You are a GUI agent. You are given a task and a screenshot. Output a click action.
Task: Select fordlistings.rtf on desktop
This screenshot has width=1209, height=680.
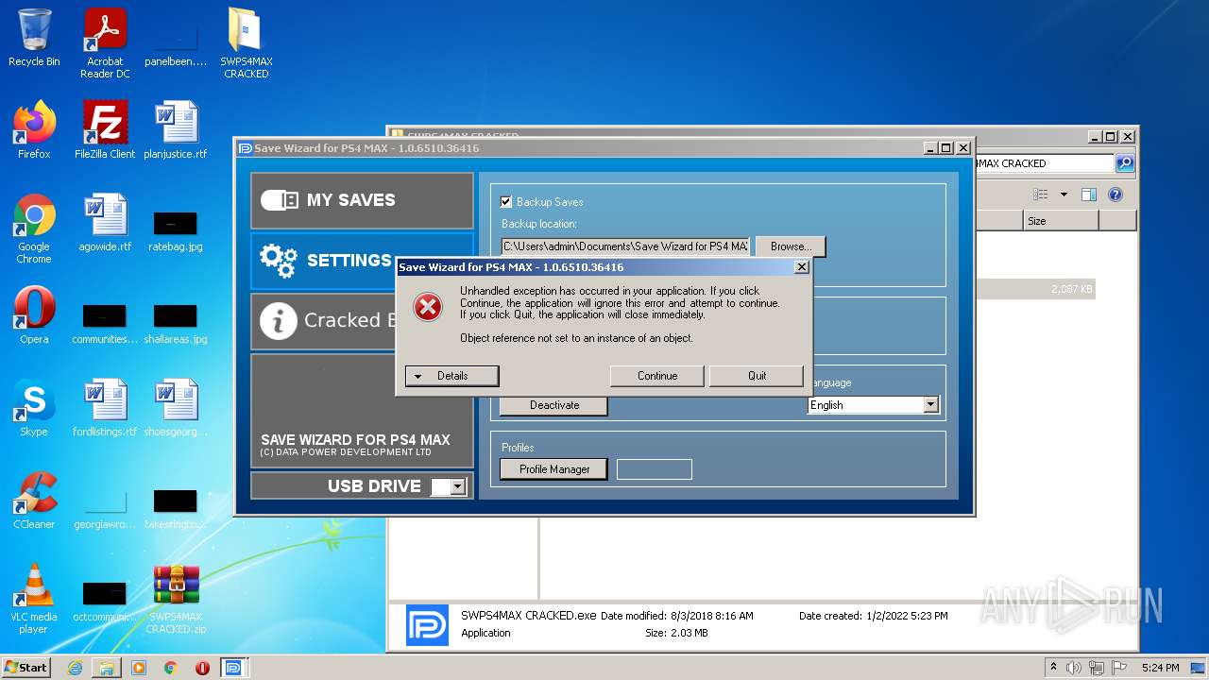click(x=105, y=408)
